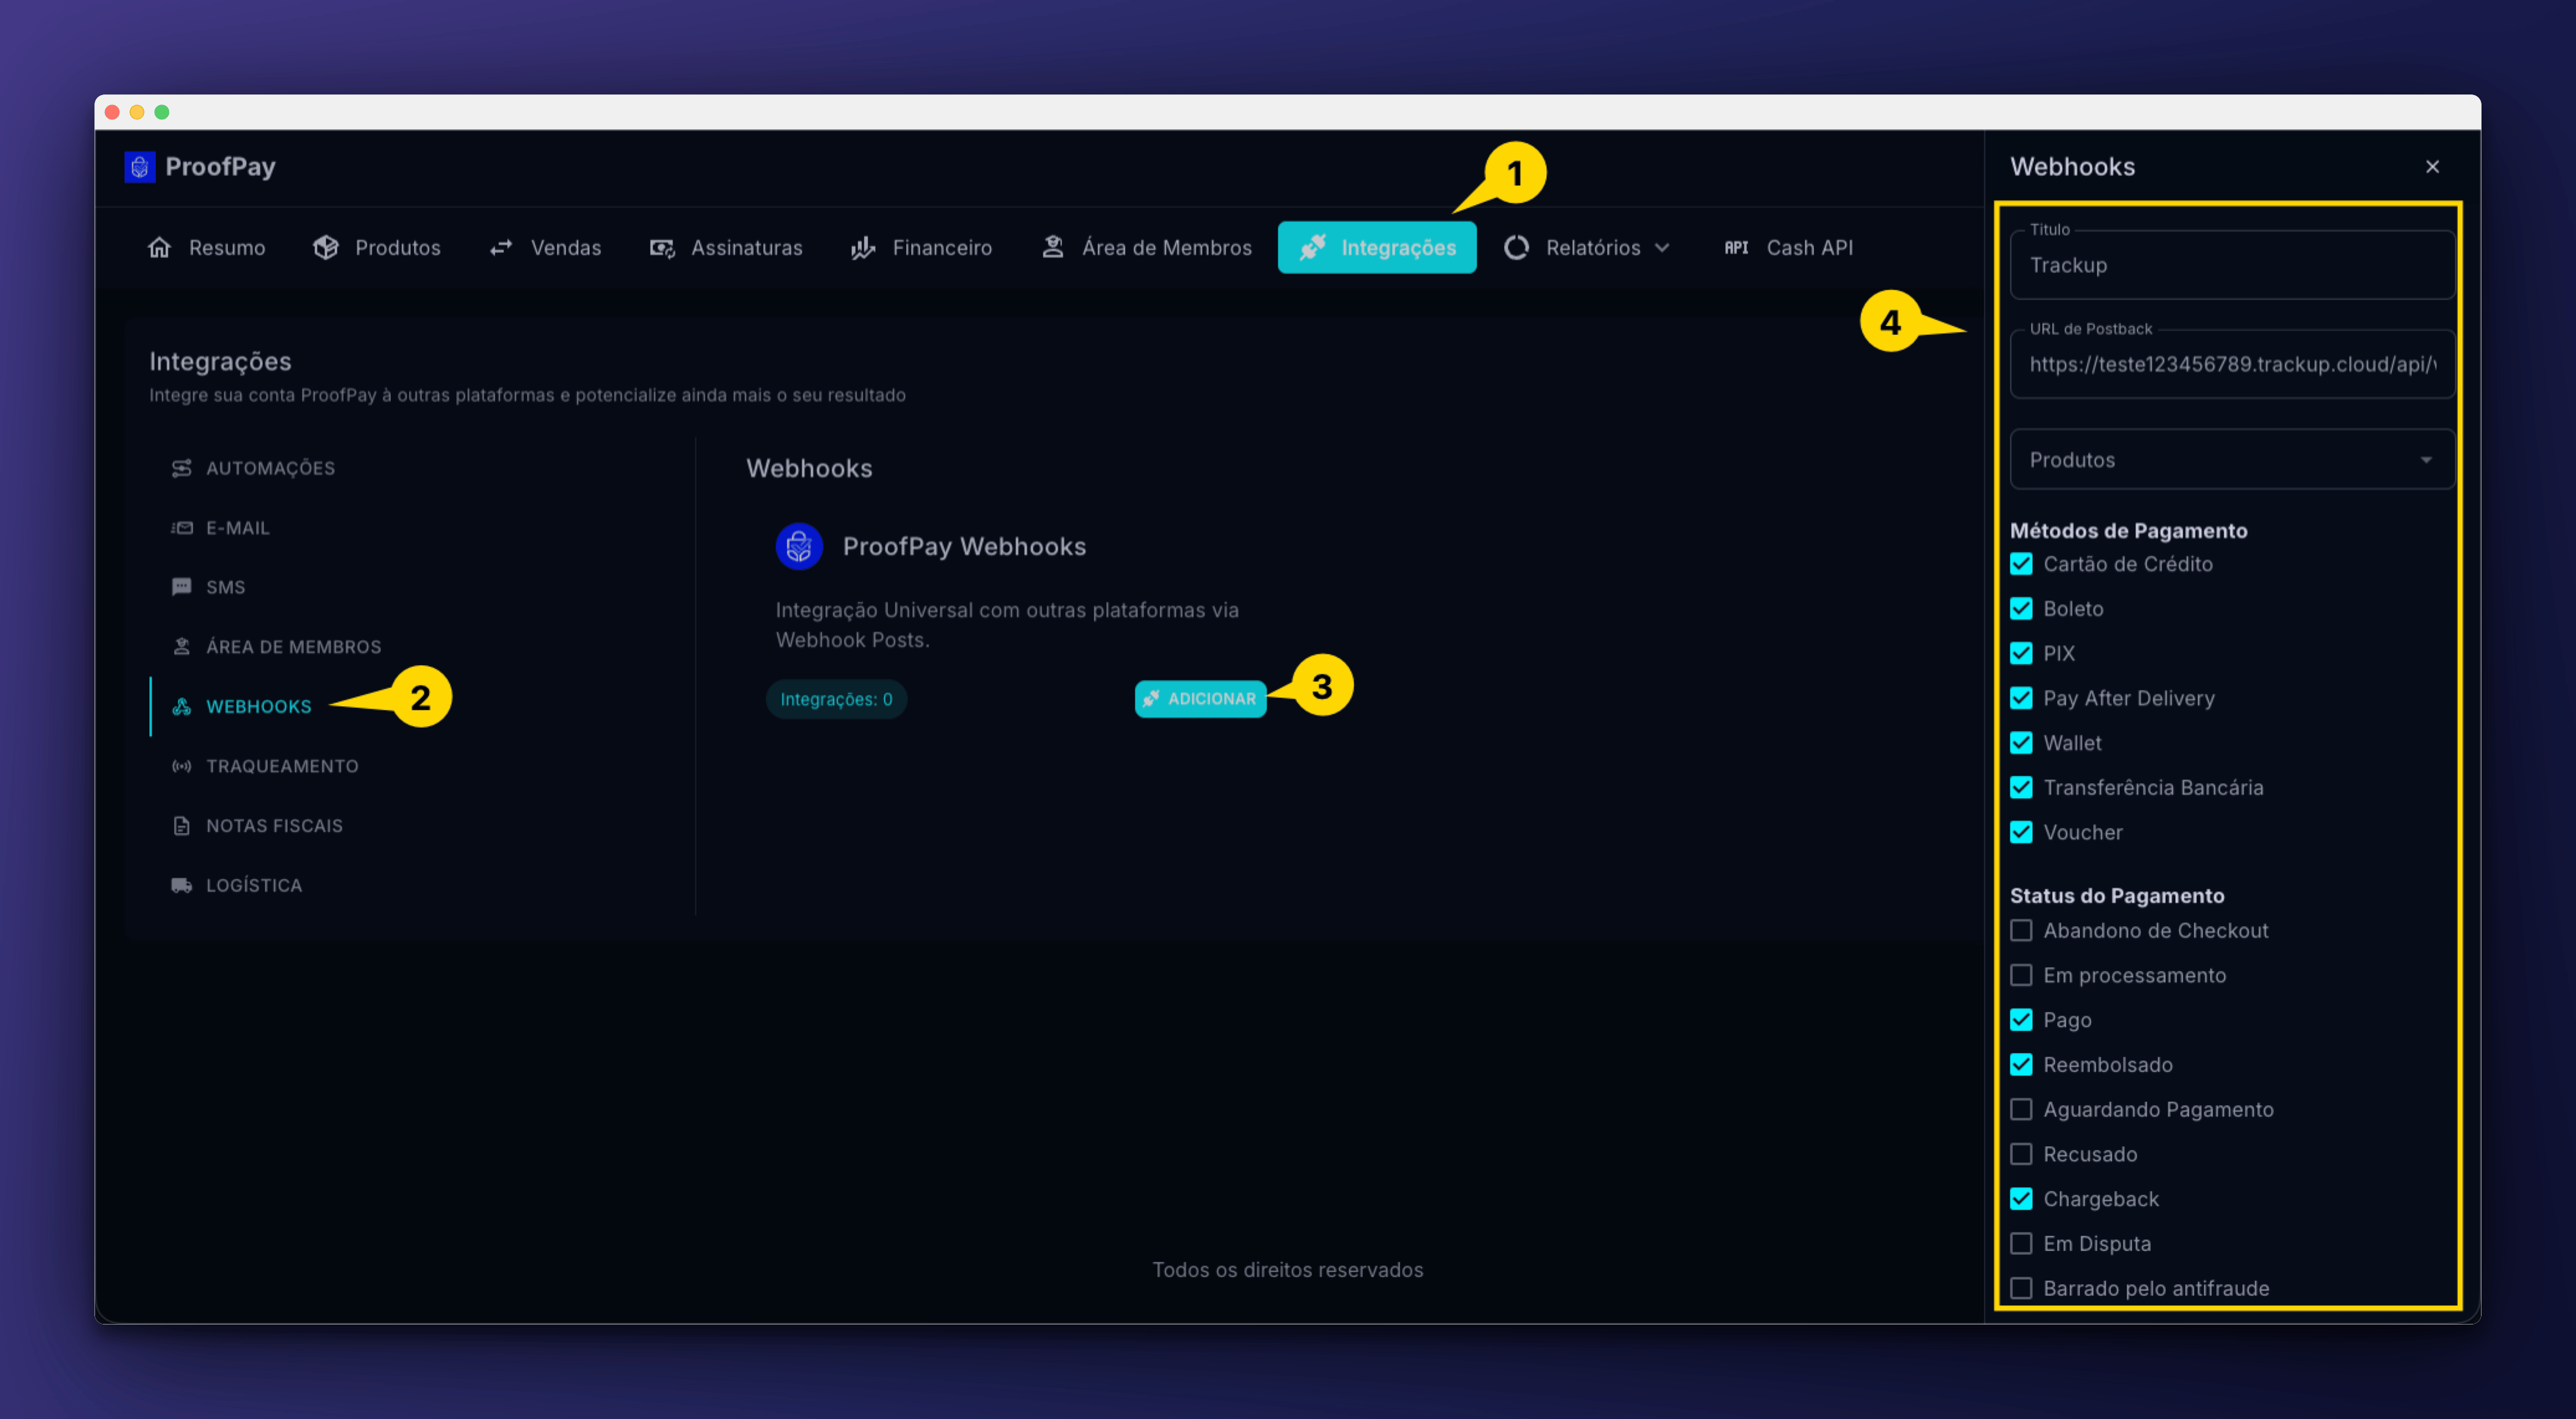Image resolution: width=2576 pixels, height=1419 pixels.
Task: Toggle the Reembolsado status checkbox
Action: tap(2021, 1065)
